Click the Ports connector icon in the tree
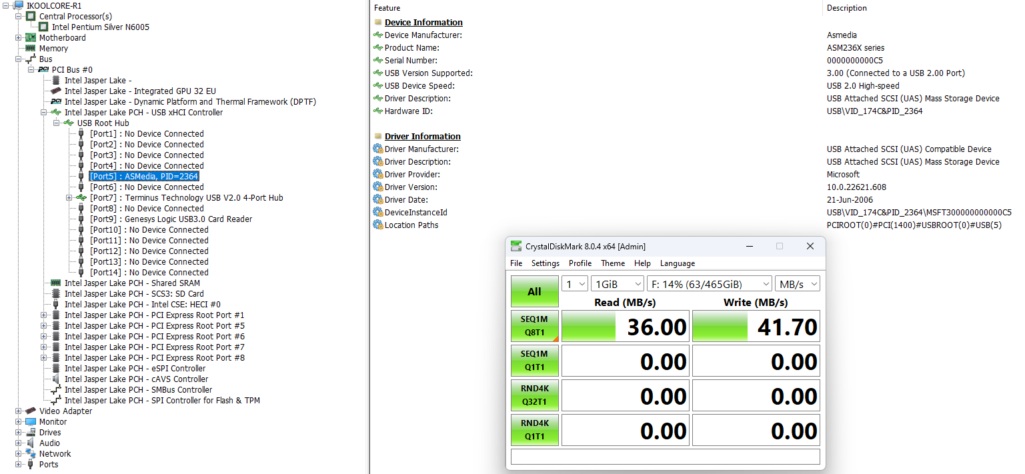This screenshot has height=474, width=1025. point(31,464)
